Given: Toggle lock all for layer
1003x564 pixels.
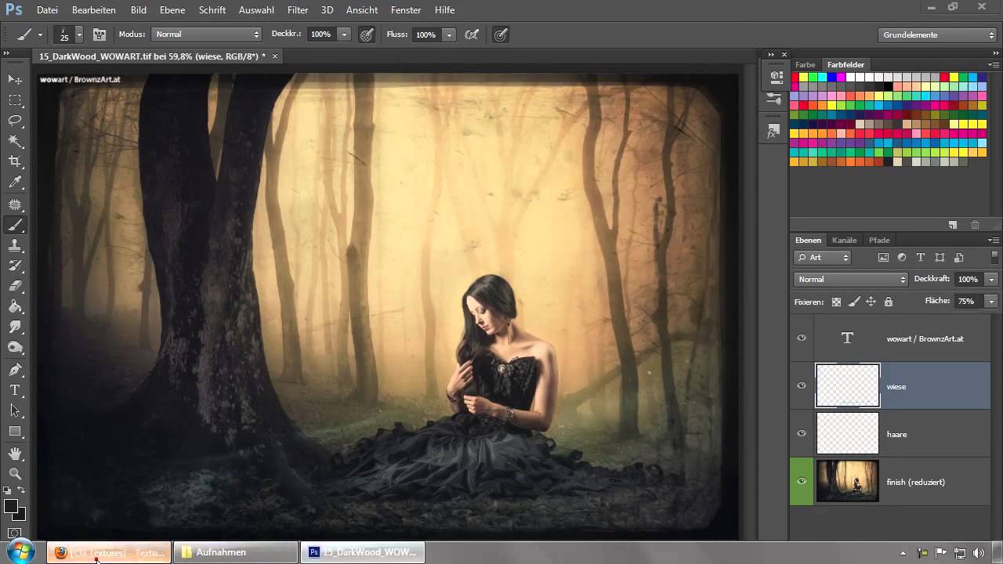Looking at the screenshot, I should coord(888,302).
